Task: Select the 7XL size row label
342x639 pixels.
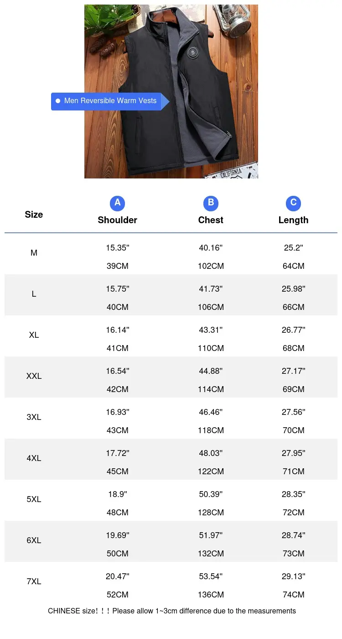Action: click(34, 581)
